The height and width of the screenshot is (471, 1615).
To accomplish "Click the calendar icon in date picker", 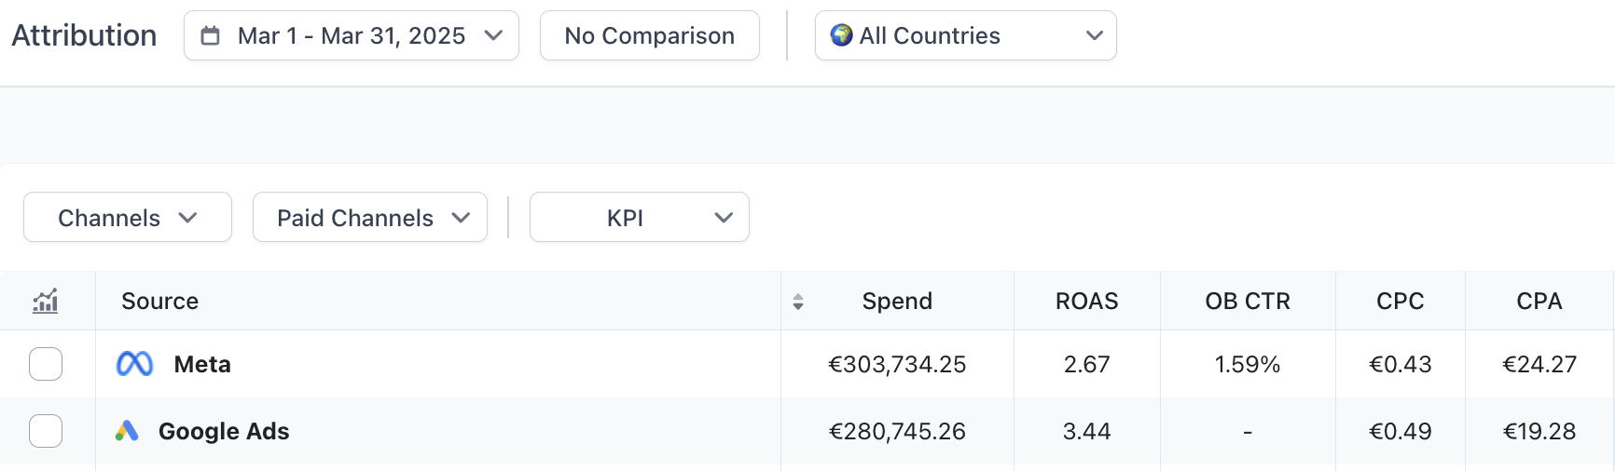I will coord(211,35).
